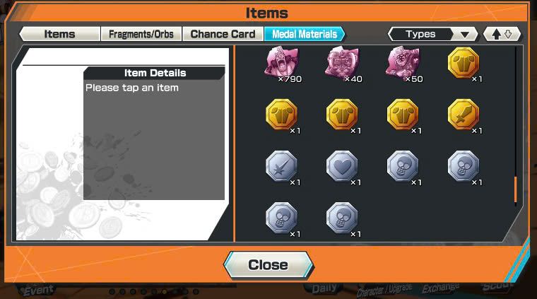Screen dimensions: 537x299
Task: Choose the gold armor medal in top row
Action: tap(463, 63)
